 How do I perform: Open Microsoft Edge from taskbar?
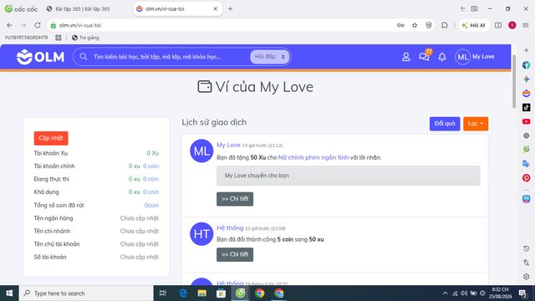click(183, 293)
